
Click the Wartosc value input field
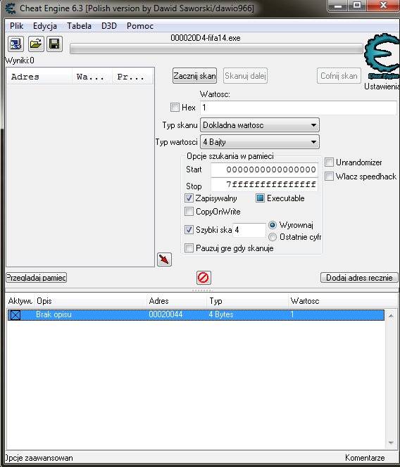299,108
